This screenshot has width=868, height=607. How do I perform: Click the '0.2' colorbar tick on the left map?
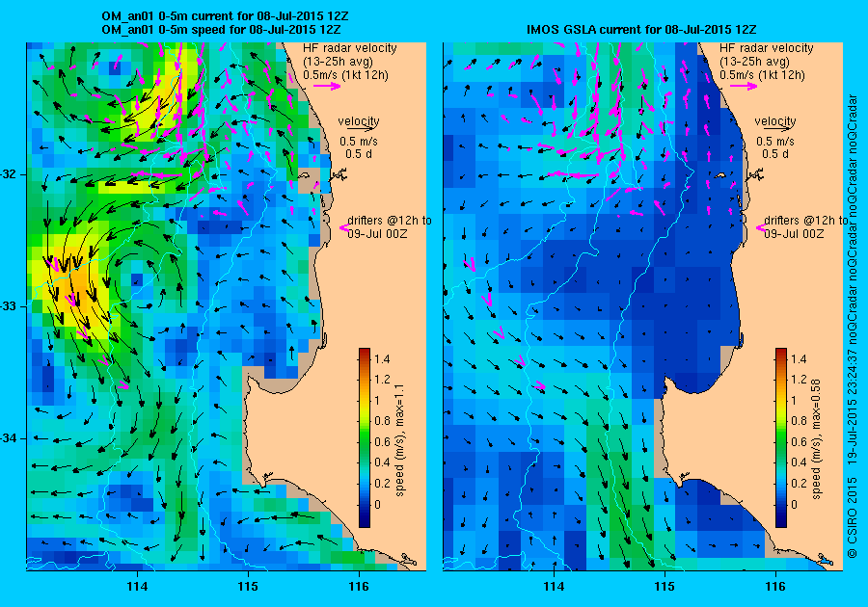pyautogui.click(x=382, y=483)
